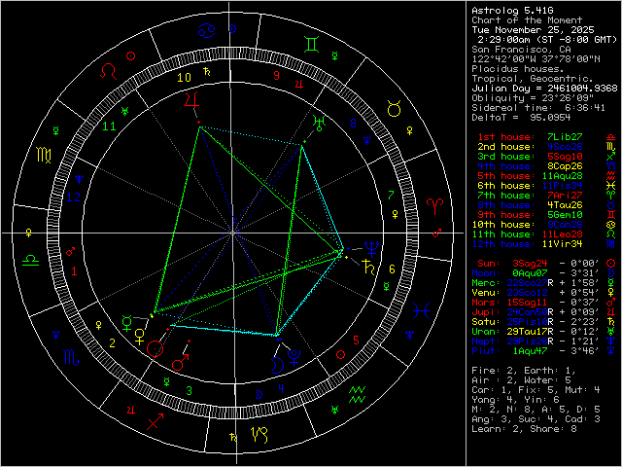Click the green Aquarius waves glyph in the wheel
Screen dimensions: 622x467
point(357,394)
